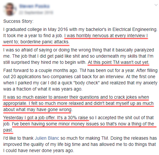Click the "30% raise" text

pos(78,118)
